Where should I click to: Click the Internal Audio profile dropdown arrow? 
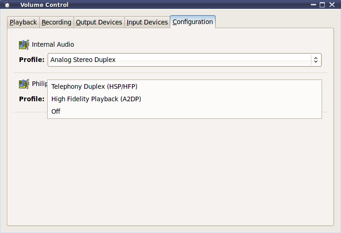[x=316, y=60]
